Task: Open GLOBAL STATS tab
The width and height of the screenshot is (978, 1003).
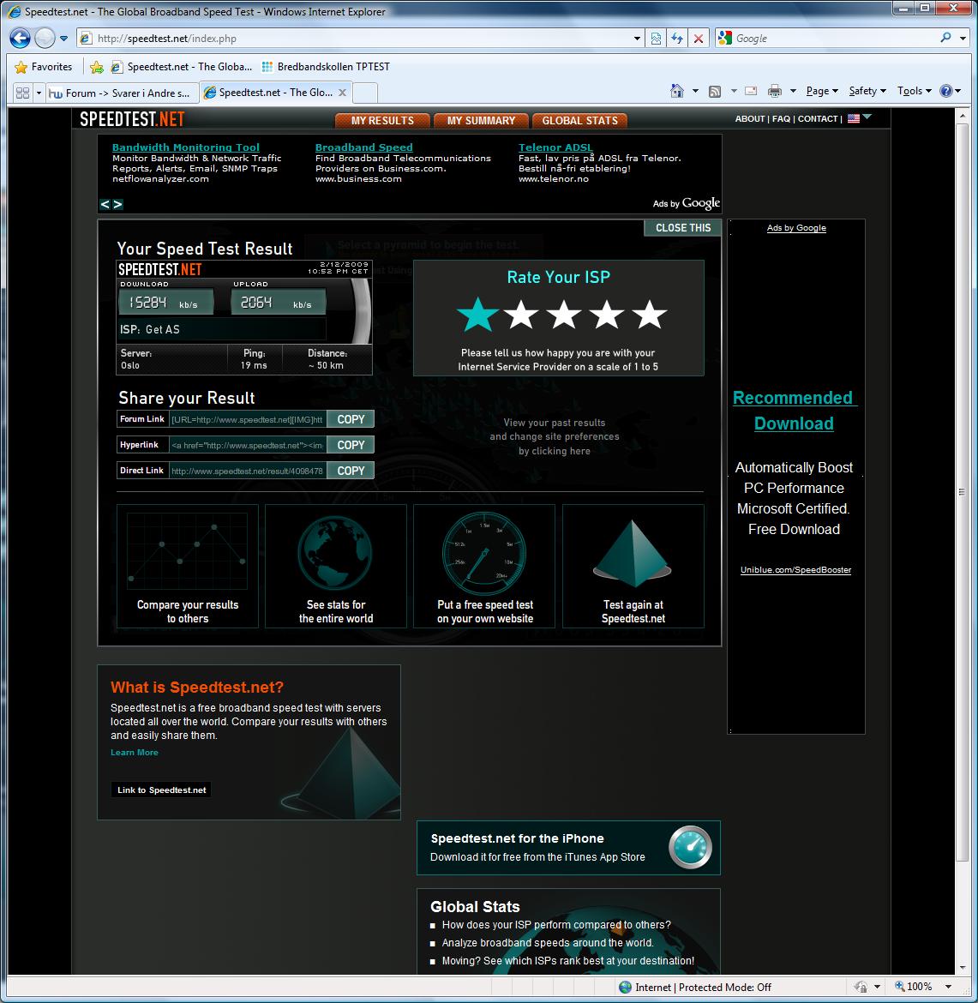Action: [579, 120]
